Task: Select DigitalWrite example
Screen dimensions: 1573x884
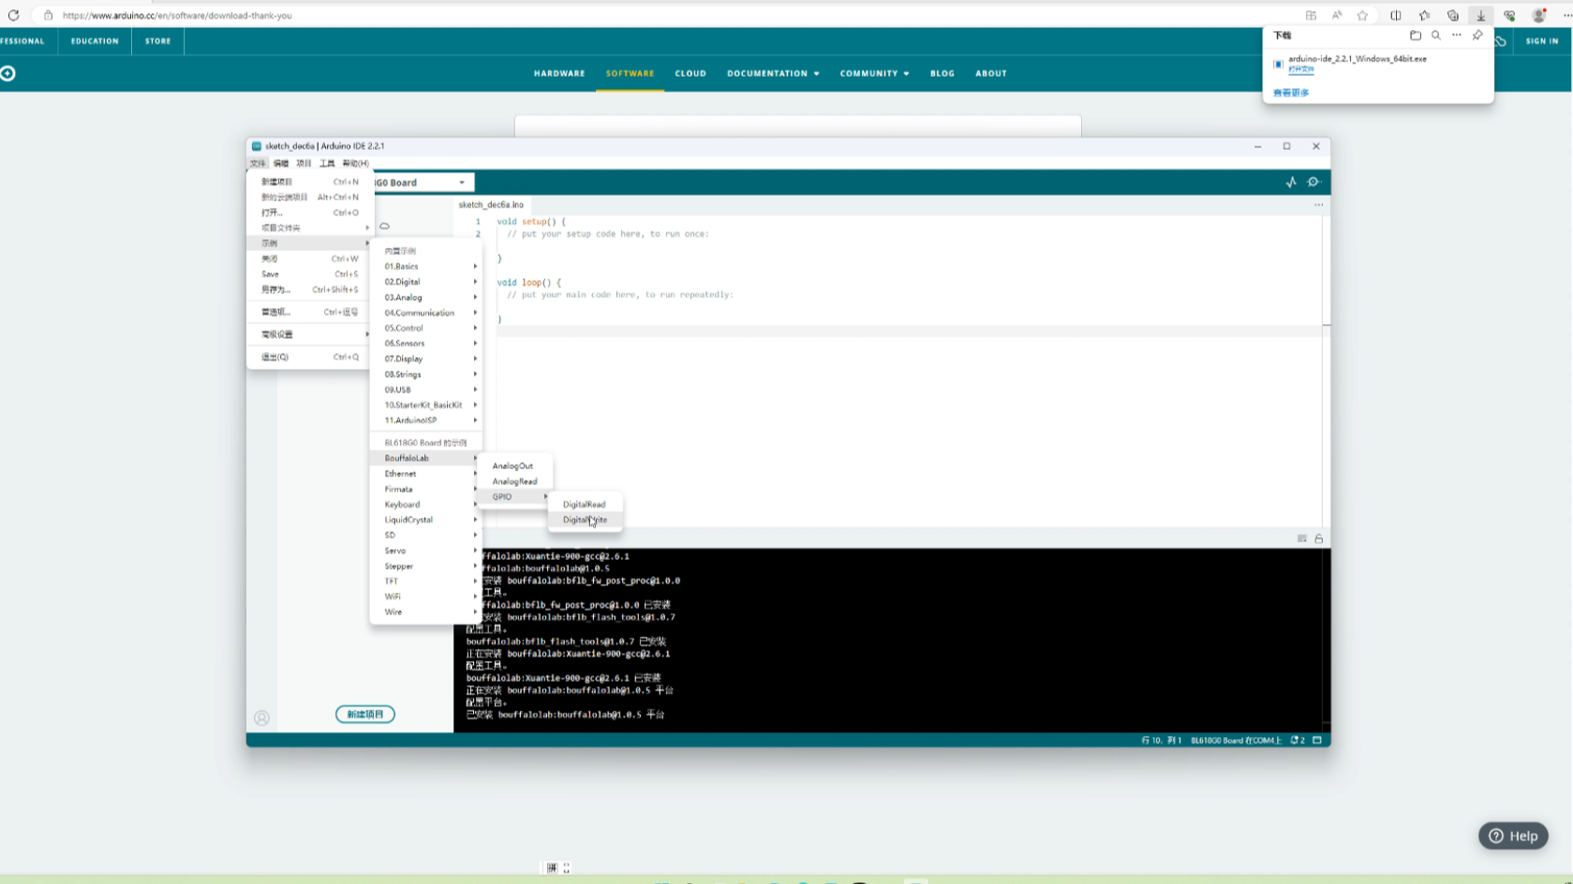Action: pos(585,520)
